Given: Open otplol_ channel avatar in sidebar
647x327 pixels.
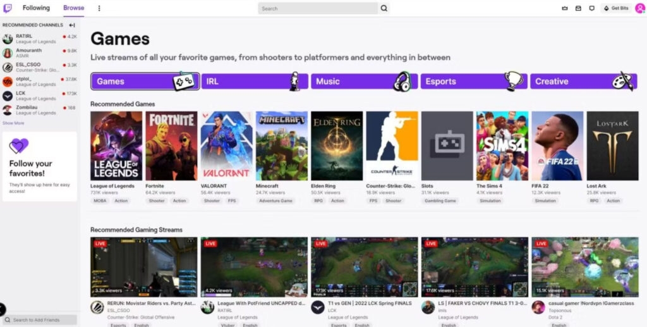Looking at the screenshot, I should (x=8, y=82).
